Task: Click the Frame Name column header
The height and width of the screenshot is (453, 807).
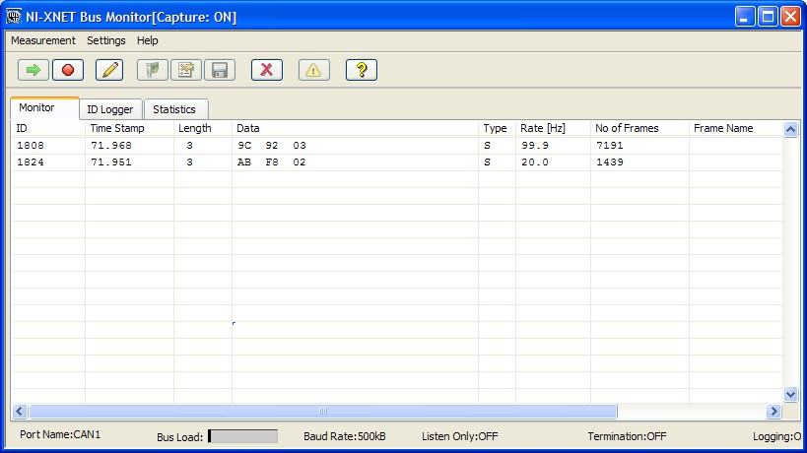Action: [x=735, y=128]
